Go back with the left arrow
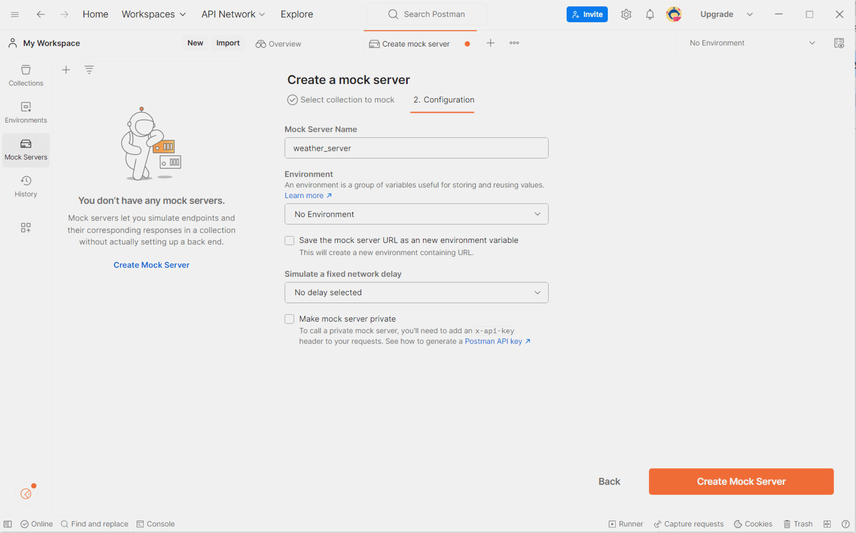Viewport: 856px width, 533px height. click(41, 14)
